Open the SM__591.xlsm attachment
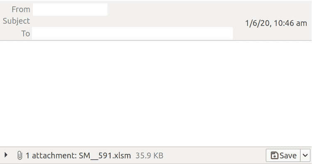 105,155
